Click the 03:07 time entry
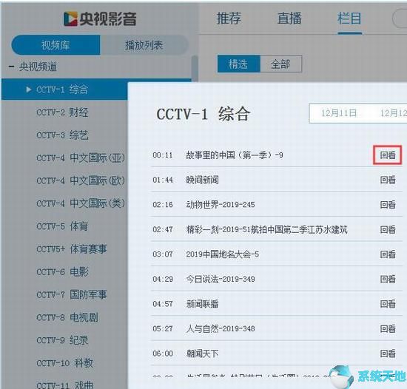 click(163, 254)
